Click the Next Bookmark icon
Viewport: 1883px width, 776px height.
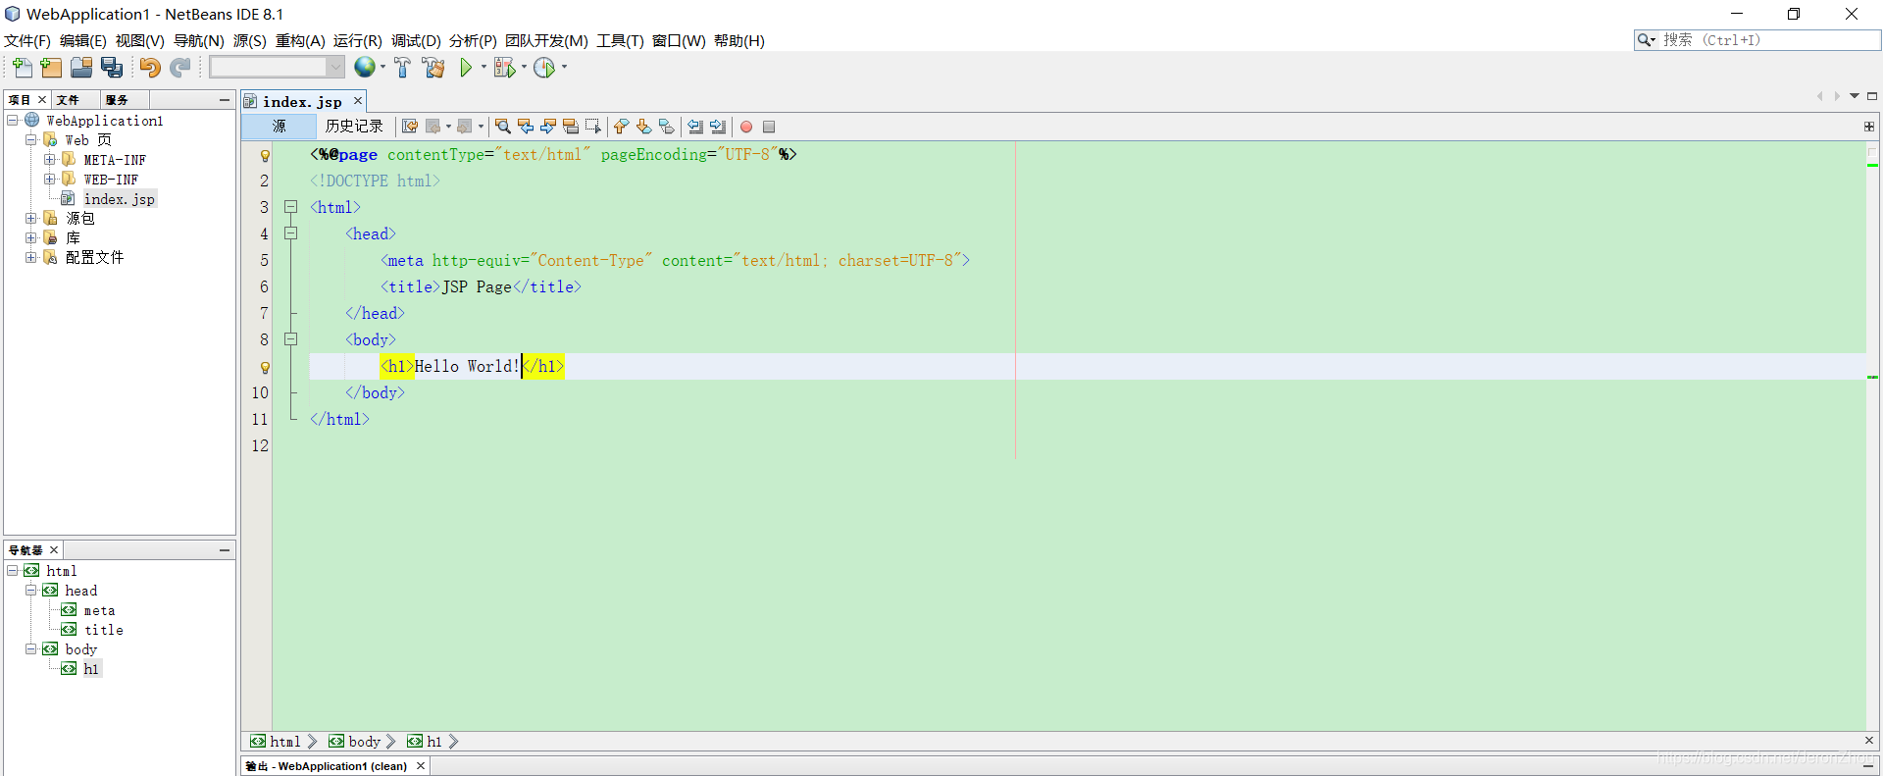[x=643, y=127]
